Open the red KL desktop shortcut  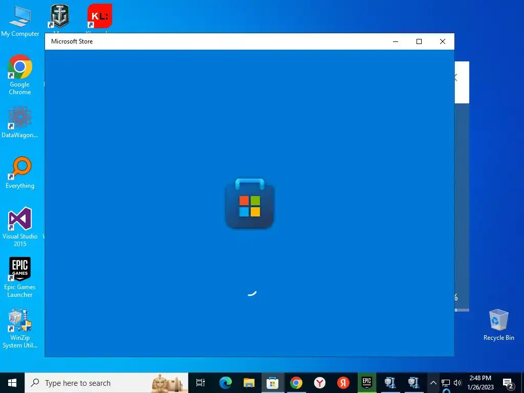point(100,17)
